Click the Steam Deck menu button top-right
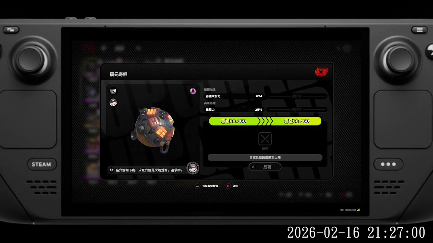This screenshot has width=433, height=243. point(419,30)
